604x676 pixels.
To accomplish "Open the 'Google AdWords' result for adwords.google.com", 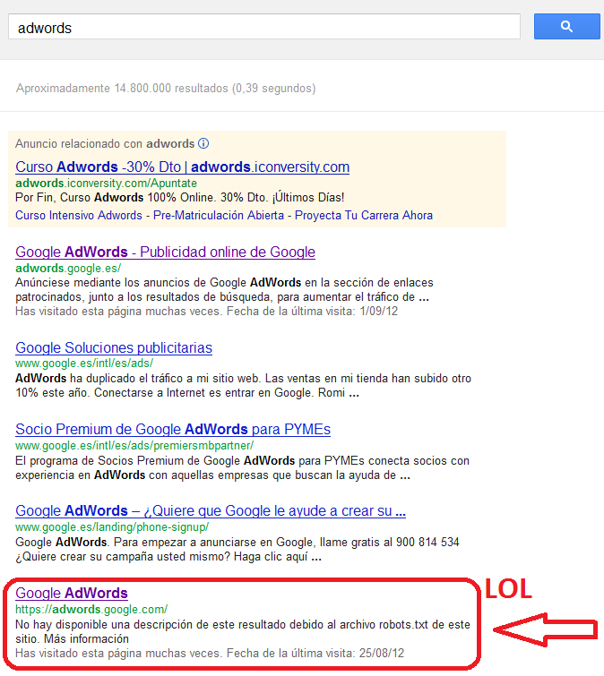I will 72,594.
